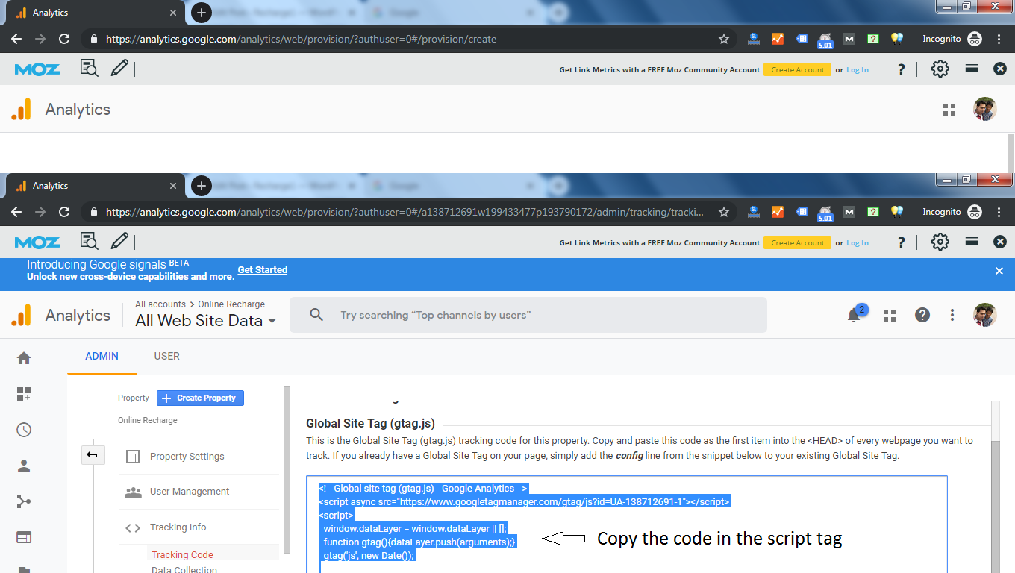Click the Log In link in upper MozBar
Image resolution: width=1015 pixels, height=573 pixels.
click(858, 69)
